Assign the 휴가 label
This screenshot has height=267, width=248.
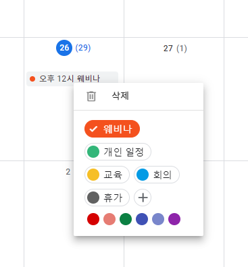pyautogui.click(x=107, y=198)
